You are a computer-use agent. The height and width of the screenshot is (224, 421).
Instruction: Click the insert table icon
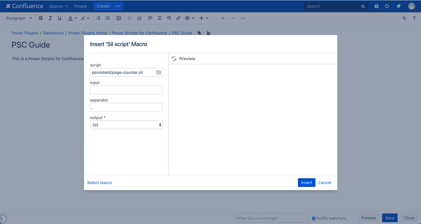[x=188, y=18]
